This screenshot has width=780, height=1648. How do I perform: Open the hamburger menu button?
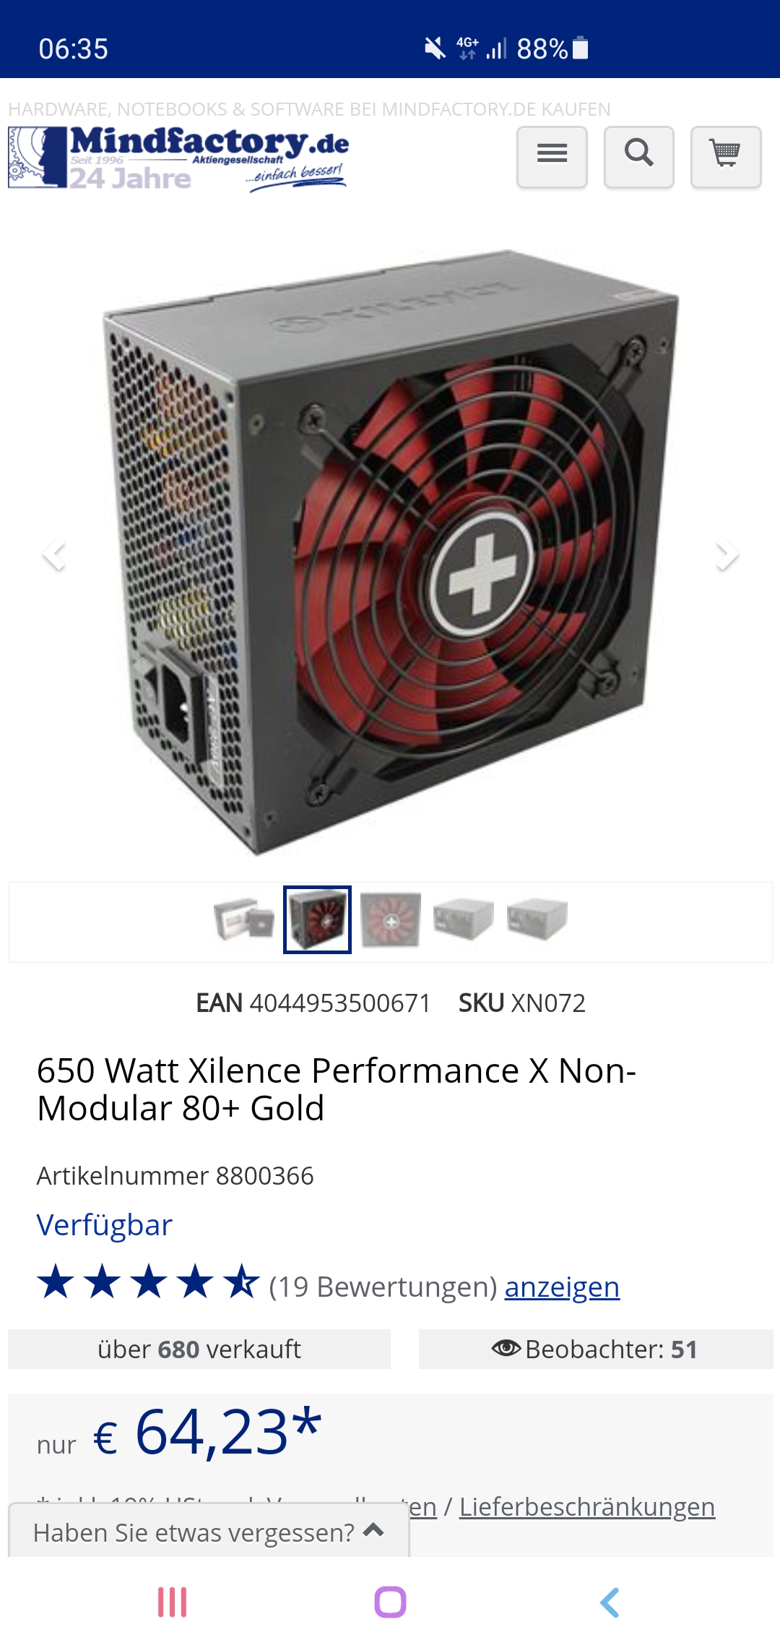click(x=552, y=157)
